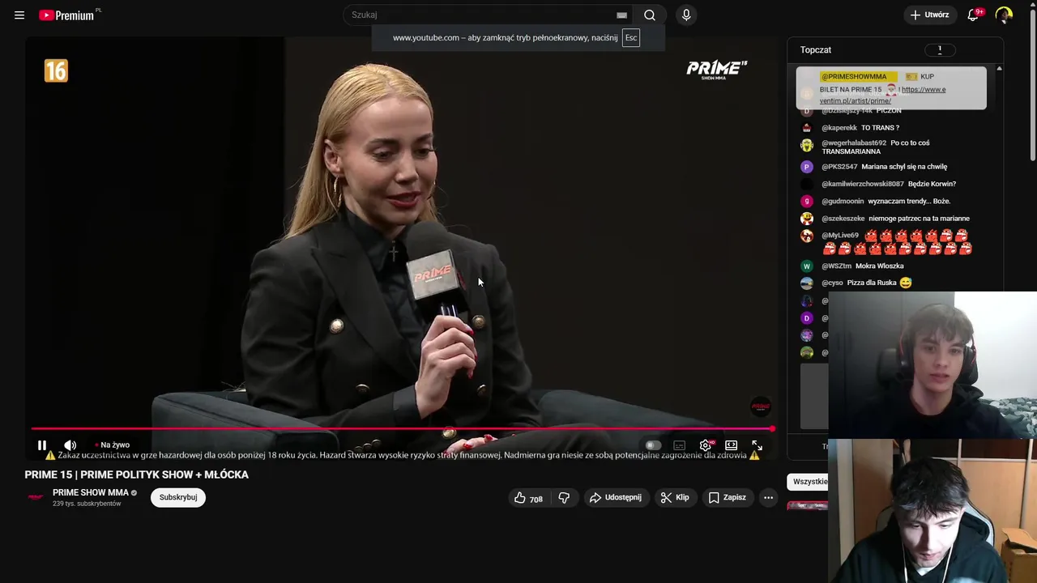Image resolution: width=1037 pixels, height=583 pixels.
Task: Click the recommended video thumbnail below Wszystkie
Action: click(x=807, y=506)
